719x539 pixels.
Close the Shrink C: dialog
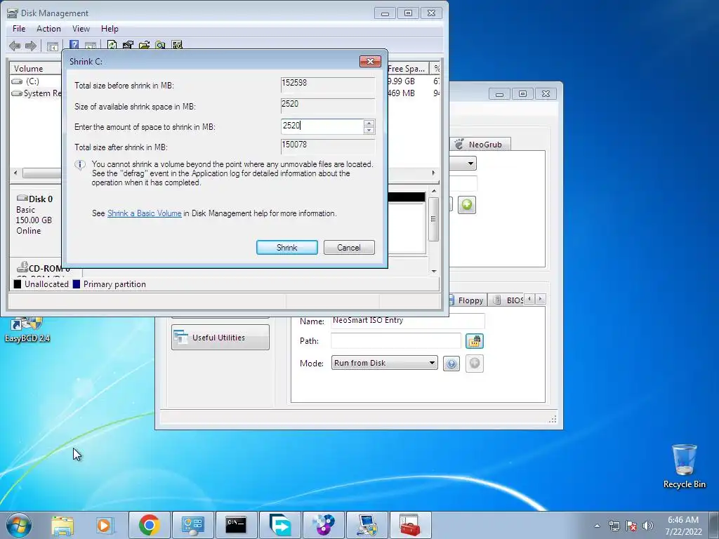coord(370,62)
